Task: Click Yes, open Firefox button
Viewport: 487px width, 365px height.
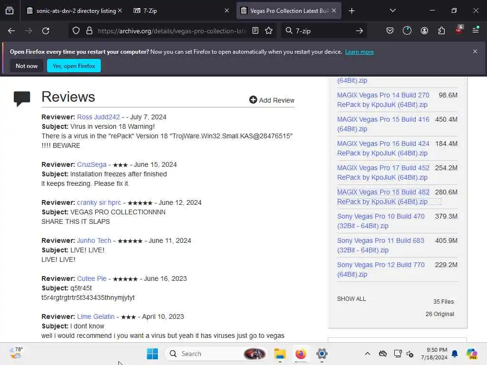Action: [74, 66]
